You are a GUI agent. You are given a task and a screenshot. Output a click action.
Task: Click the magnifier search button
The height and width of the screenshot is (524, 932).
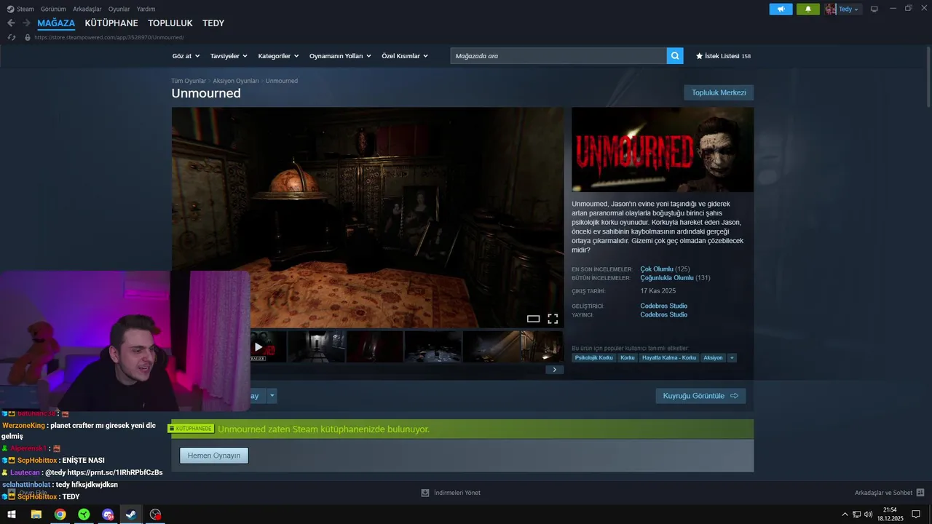[x=675, y=55]
